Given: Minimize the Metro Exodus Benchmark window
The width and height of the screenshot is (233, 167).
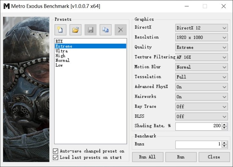Looking at the screenshot, I should click(x=187, y=6).
